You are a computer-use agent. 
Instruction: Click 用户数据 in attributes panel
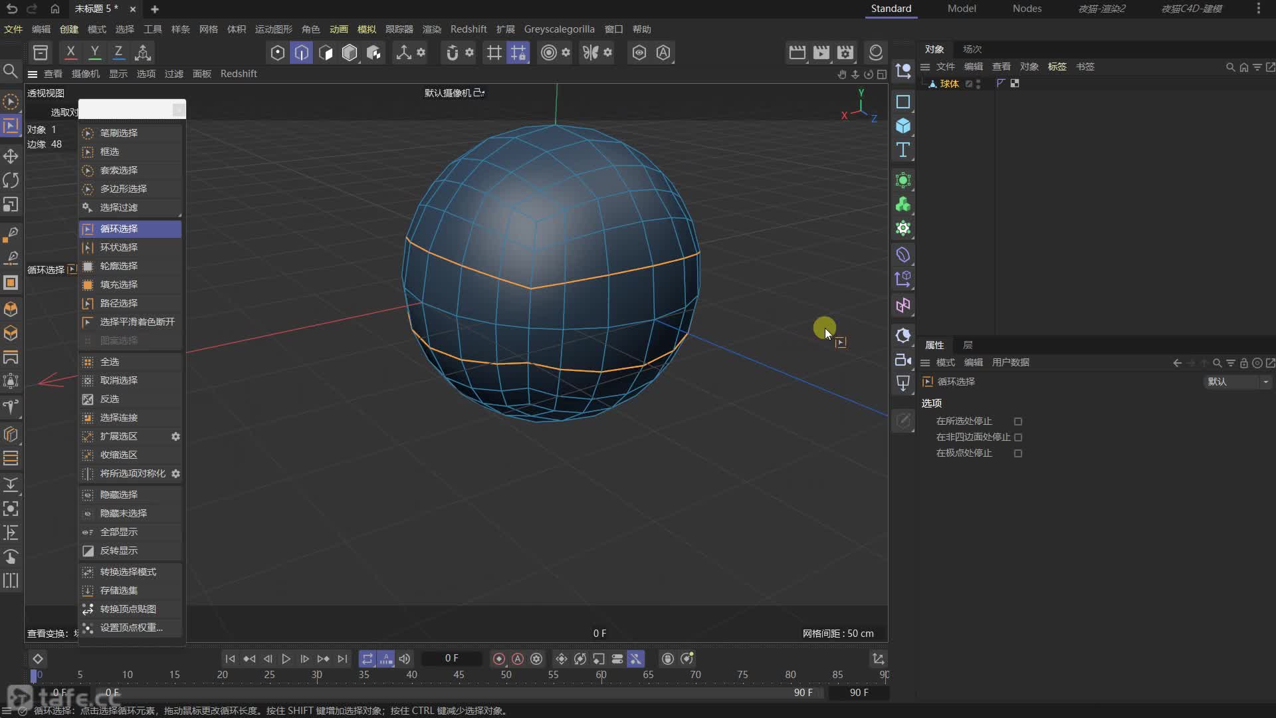click(x=1010, y=362)
